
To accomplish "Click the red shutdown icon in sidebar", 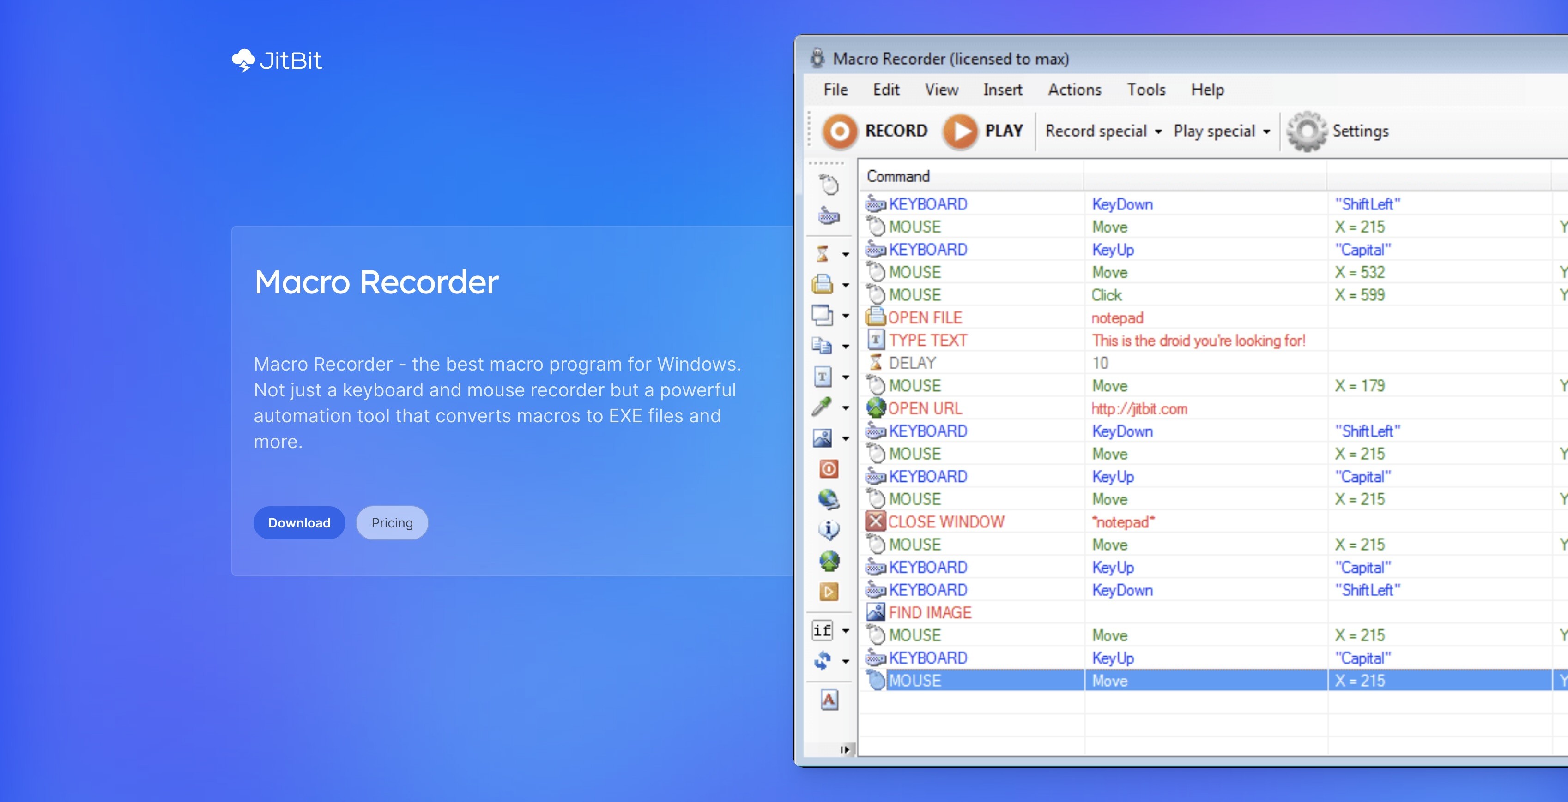I will click(x=829, y=469).
